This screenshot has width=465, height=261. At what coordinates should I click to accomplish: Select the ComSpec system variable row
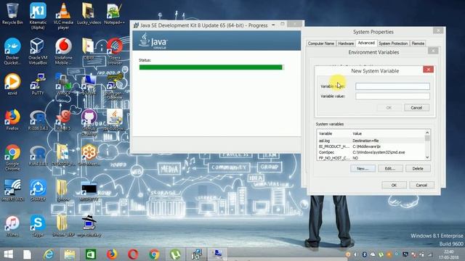pyautogui.click(x=371, y=152)
